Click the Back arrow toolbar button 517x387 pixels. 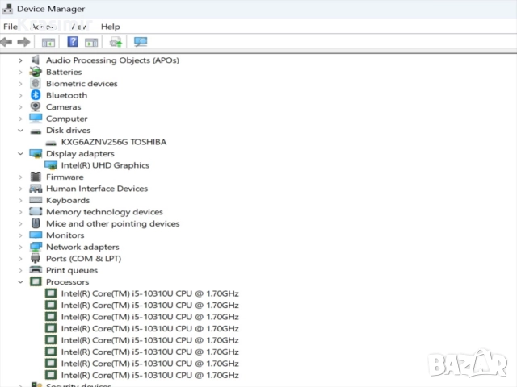tap(7, 42)
